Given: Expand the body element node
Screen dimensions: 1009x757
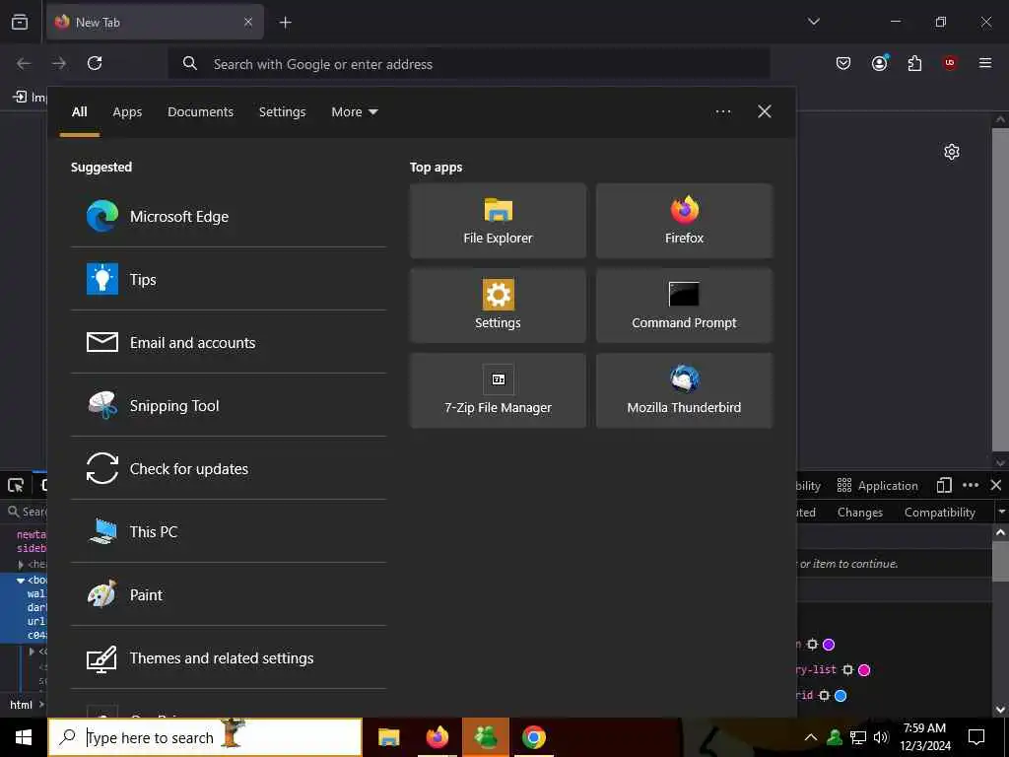Looking at the screenshot, I should (x=21, y=581).
